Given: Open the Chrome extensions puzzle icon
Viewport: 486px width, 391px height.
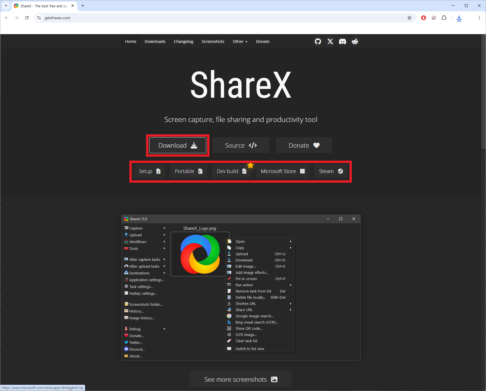Looking at the screenshot, I should [444, 18].
